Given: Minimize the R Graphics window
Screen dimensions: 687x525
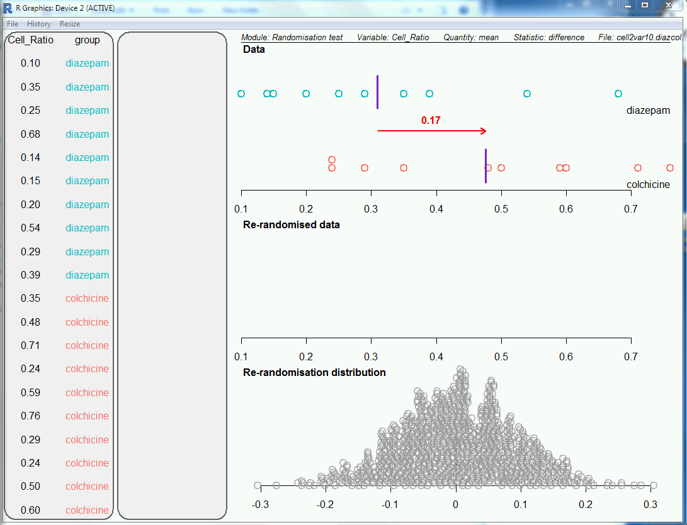Looking at the screenshot, I should [625, 5].
